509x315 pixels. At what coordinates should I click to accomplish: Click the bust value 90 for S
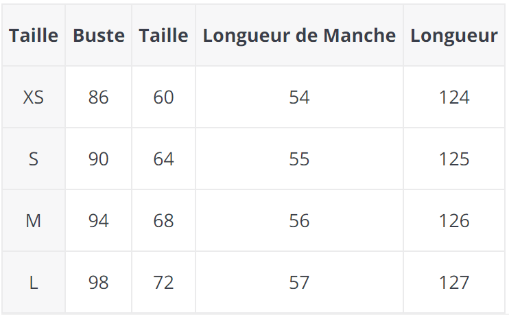tap(99, 159)
